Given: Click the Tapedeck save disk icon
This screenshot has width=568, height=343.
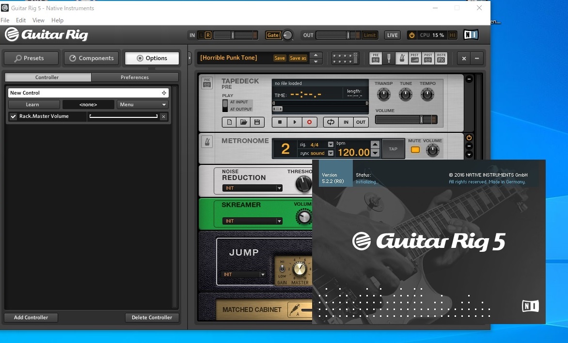Looking at the screenshot, I should [257, 122].
